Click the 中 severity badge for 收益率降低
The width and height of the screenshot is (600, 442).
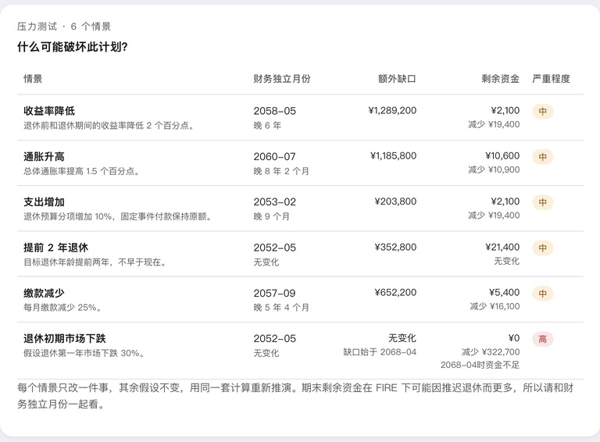point(543,111)
